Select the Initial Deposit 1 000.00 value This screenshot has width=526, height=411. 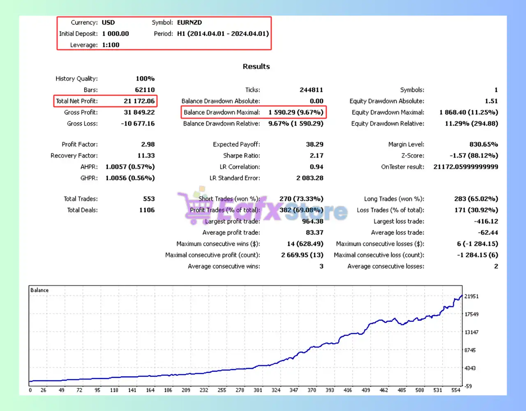tap(115, 34)
